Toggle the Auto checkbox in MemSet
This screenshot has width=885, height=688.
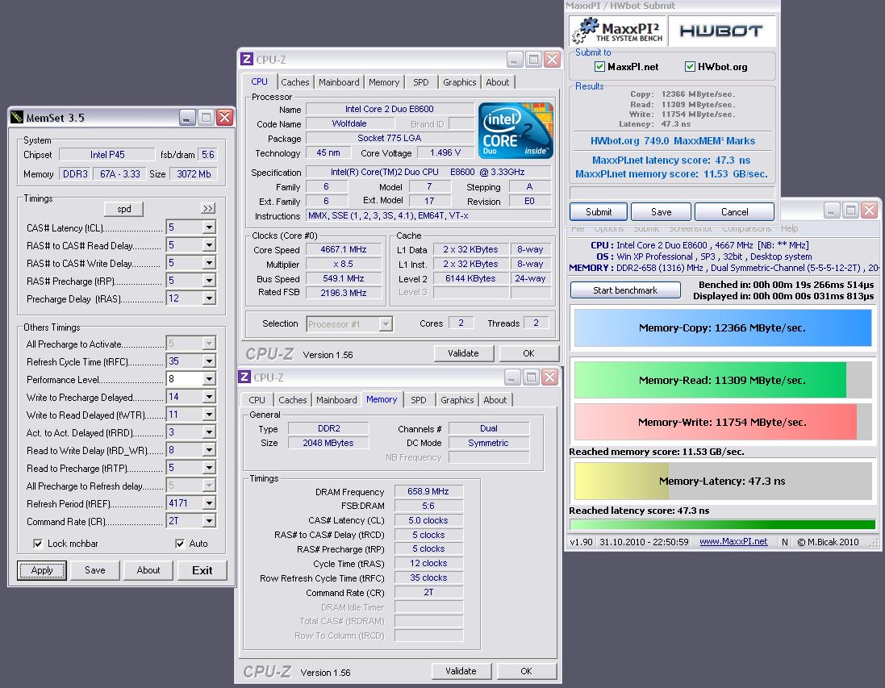pos(179,544)
